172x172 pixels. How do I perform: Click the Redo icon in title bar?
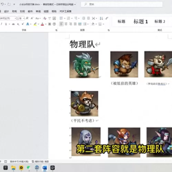(x=9, y=4)
